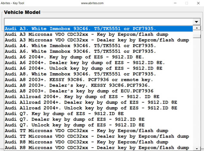The image size is (204, 151).
Task: Click the Vehicle Model combo box field
Action: [x=98, y=22]
